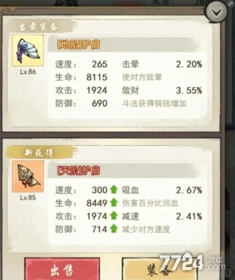Tap the 敛财 3.55% attribute
The width and height of the screenshot is (235, 280).
pos(162,91)
